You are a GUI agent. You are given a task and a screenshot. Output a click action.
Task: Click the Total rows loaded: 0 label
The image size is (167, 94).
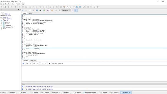pyautogui.click(x=57, y=63)
